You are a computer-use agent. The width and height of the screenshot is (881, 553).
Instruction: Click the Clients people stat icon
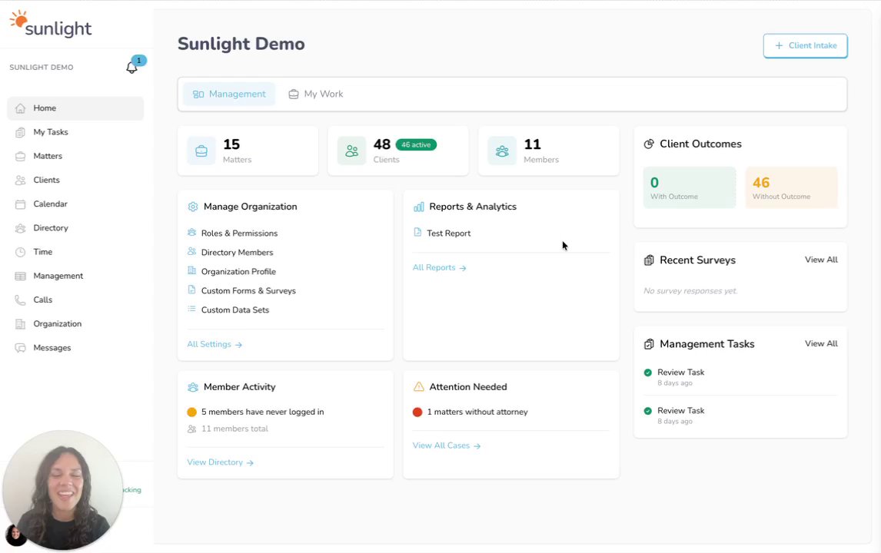[352, 151]
